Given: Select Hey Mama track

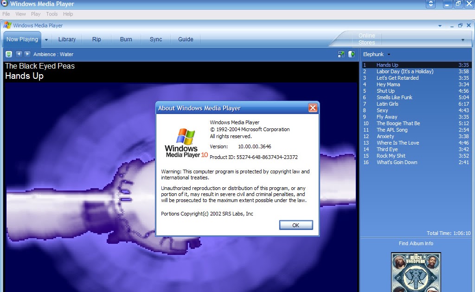Looking at the screenshot, I should pos(416,84).
